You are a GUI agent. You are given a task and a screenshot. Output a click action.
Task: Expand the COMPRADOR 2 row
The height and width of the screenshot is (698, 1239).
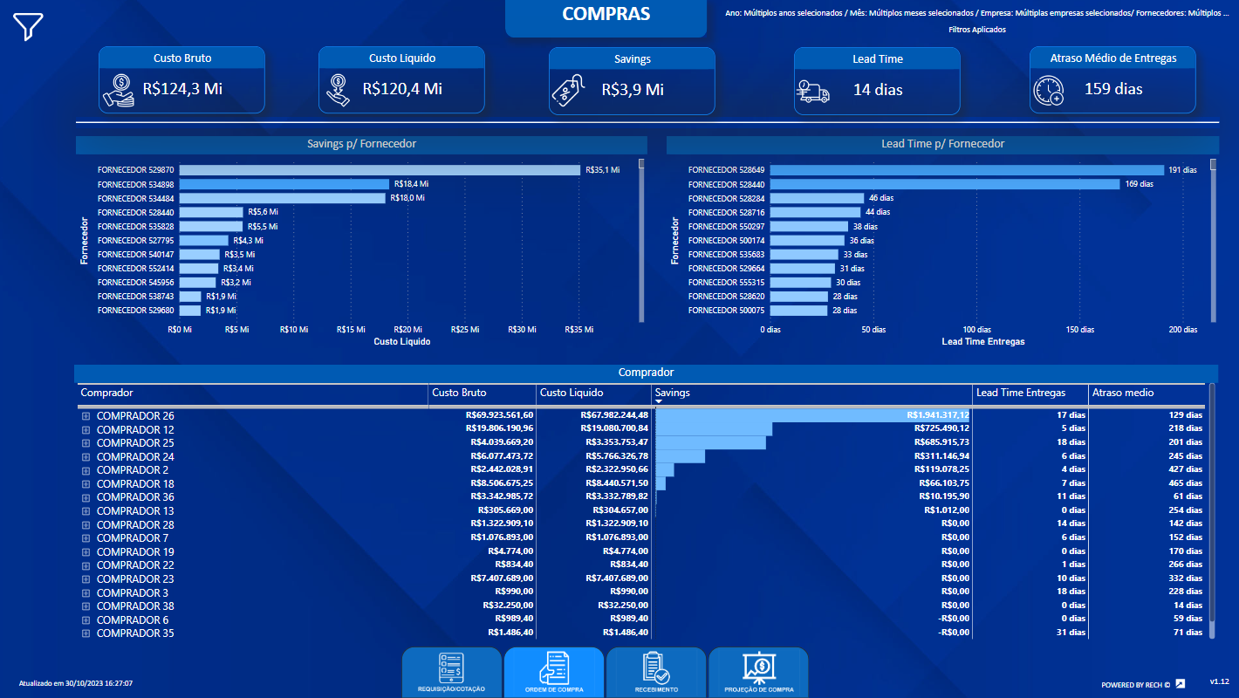coord(86,470)
